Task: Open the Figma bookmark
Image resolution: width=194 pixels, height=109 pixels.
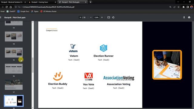Action: point(35,12)
